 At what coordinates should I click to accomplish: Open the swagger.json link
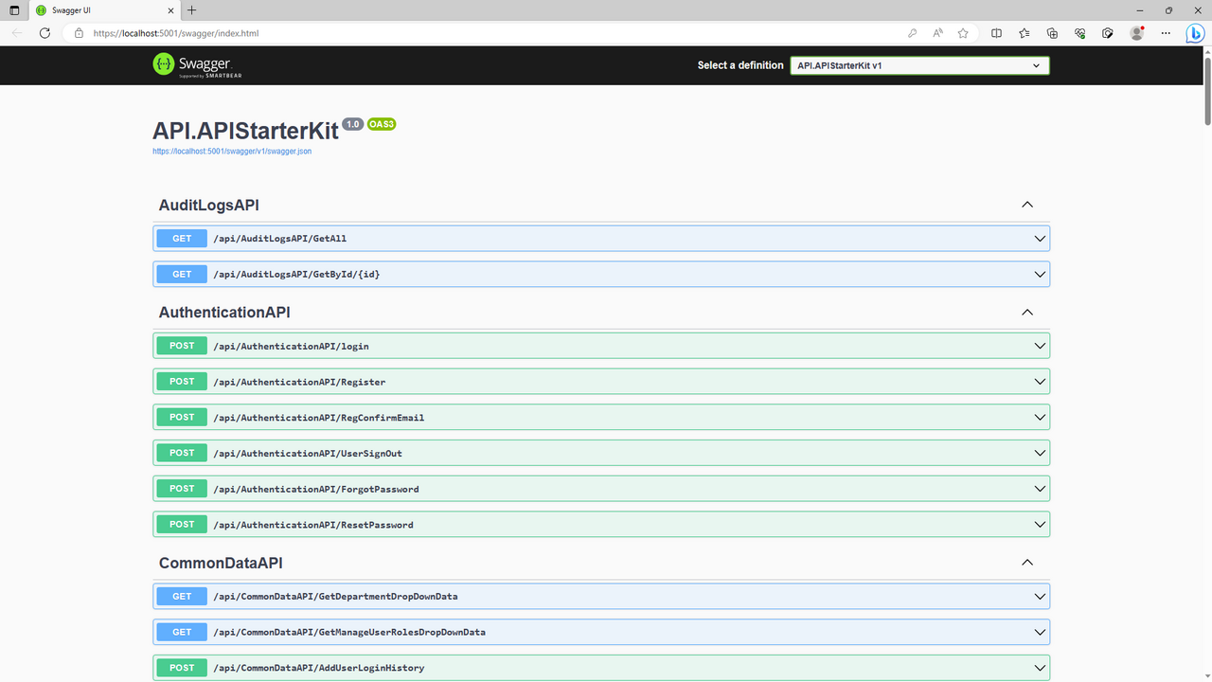point(232,151)
